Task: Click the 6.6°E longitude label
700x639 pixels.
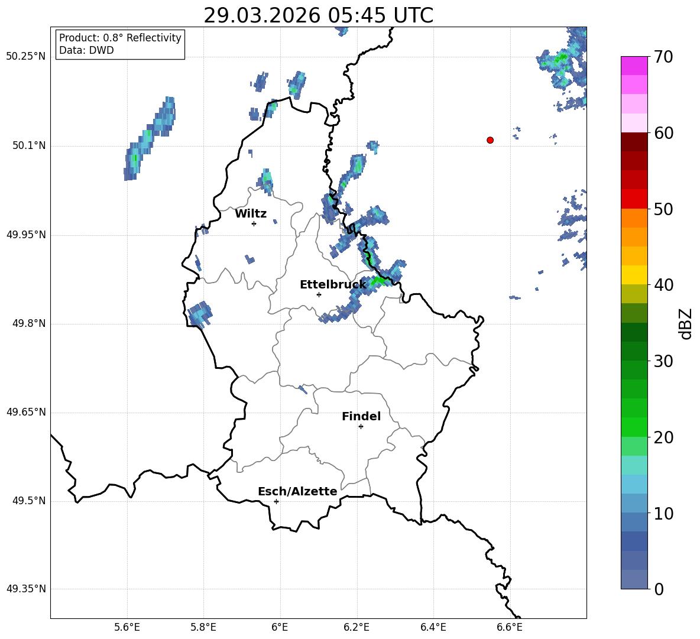Action: [x=510, y=627]
